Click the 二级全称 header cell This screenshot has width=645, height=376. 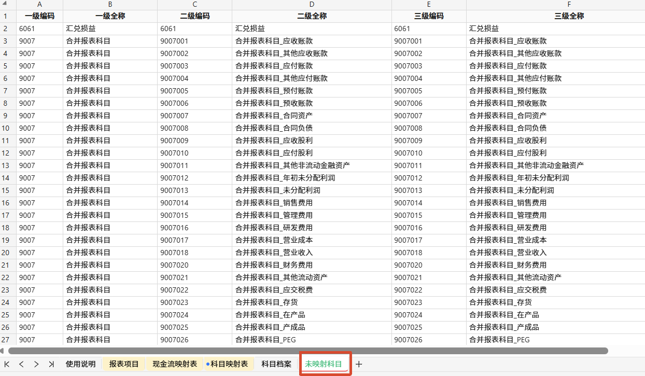click(312, 16)
